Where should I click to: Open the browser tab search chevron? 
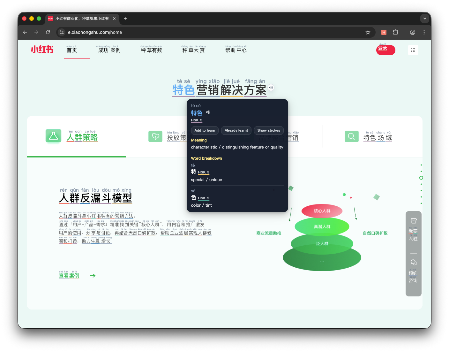click(425, 19)
